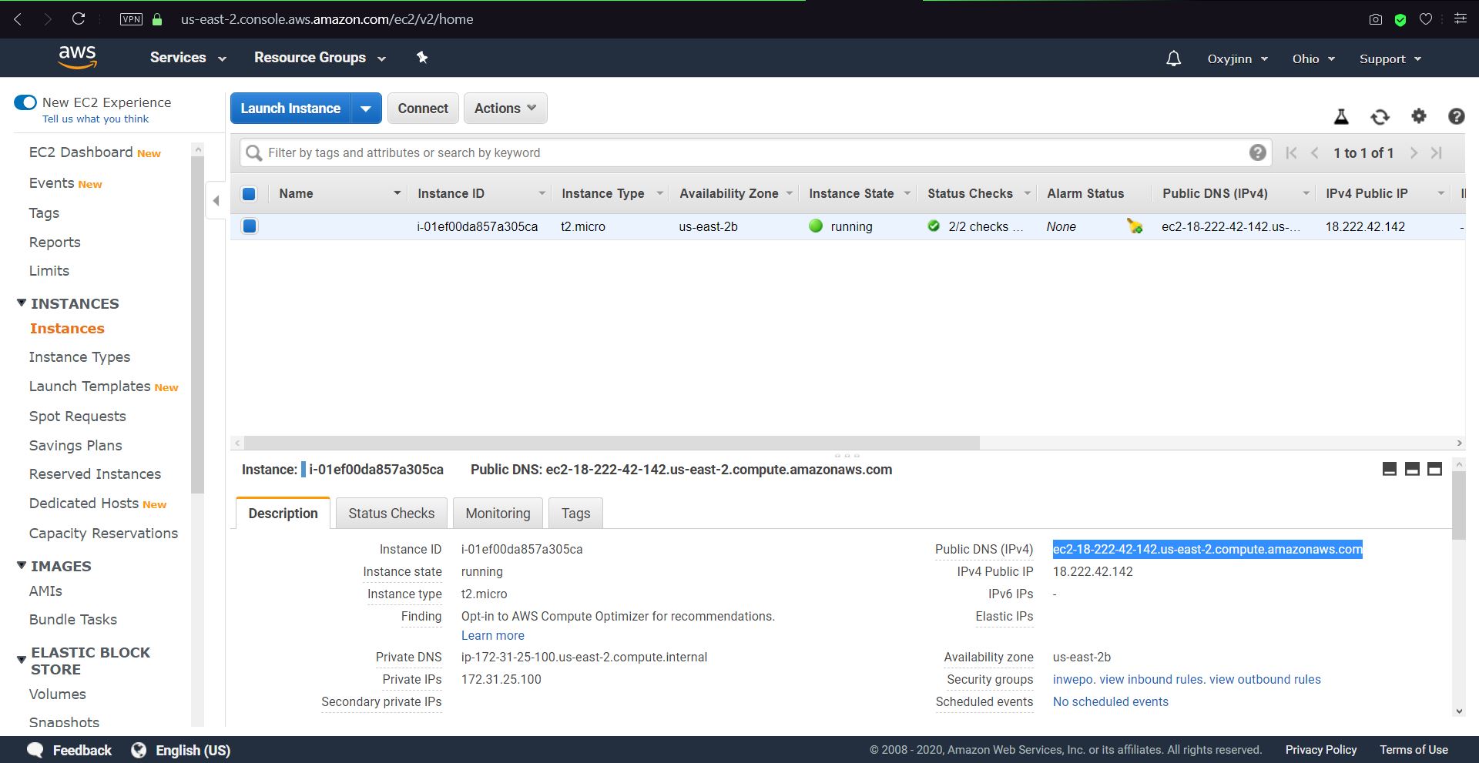Click the Connect button

pos(423,109)
